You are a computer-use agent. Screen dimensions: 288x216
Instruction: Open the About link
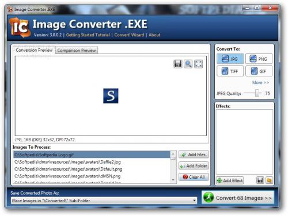[x=154, y=35]
